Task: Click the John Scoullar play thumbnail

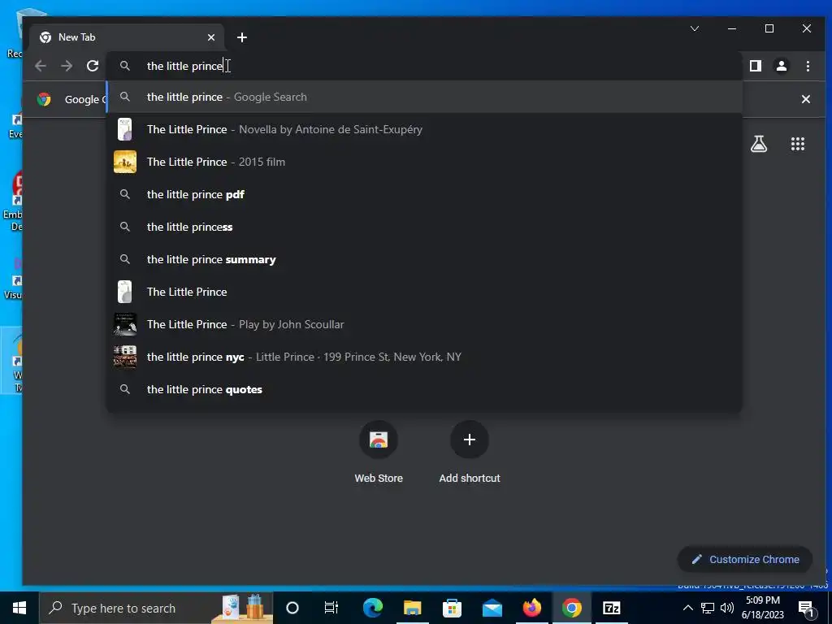Action: [x=125, y=324]
